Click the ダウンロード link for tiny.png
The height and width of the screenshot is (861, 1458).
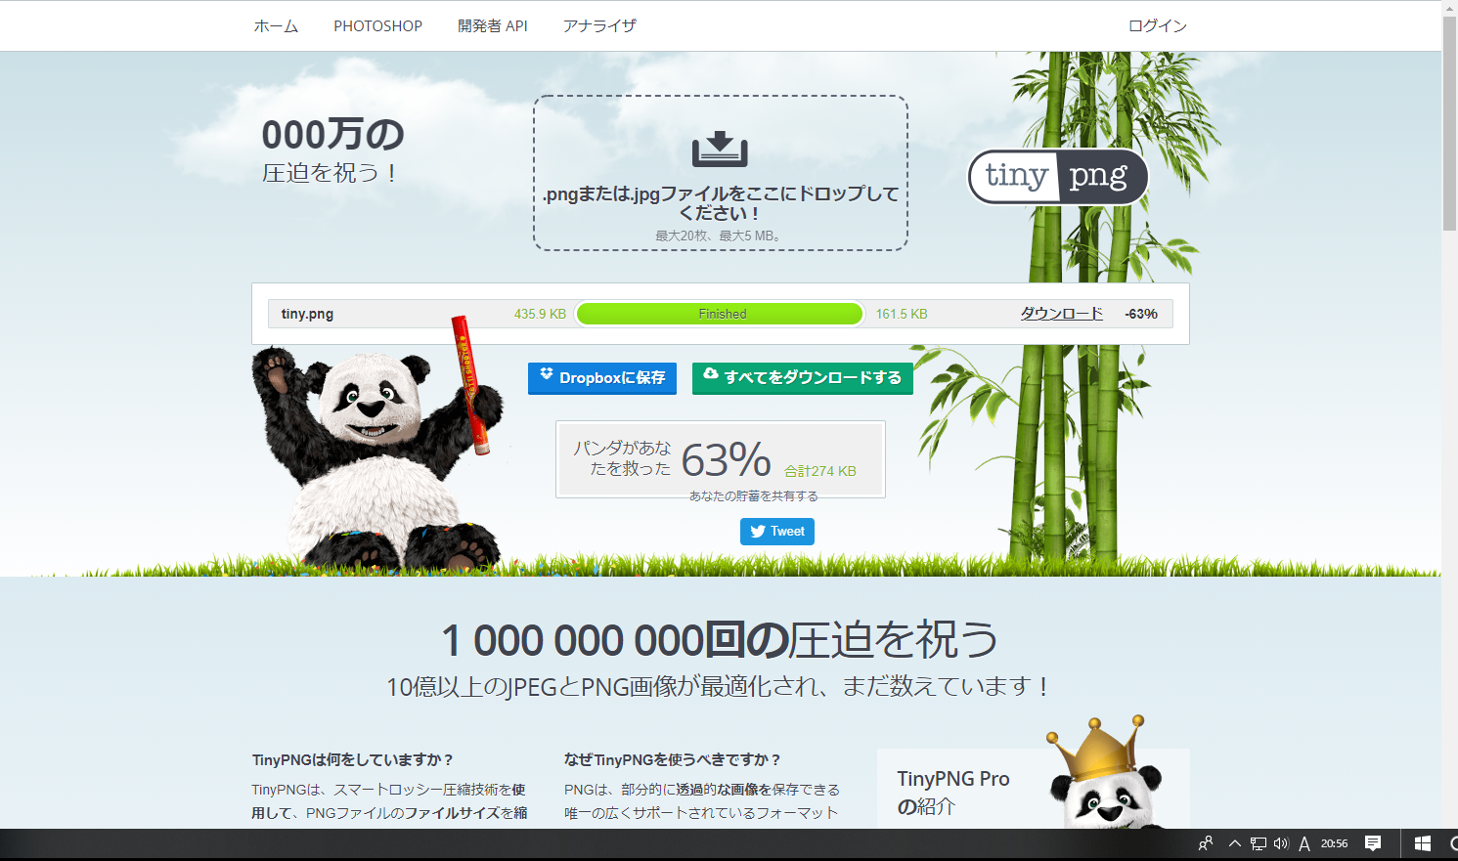tap(1062, 314)
